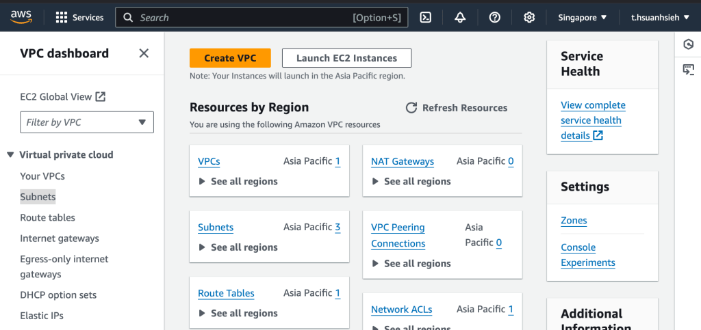Open the Filter by VPC dropdown
This screenshot has width=701, height=330.
(87, 122)
